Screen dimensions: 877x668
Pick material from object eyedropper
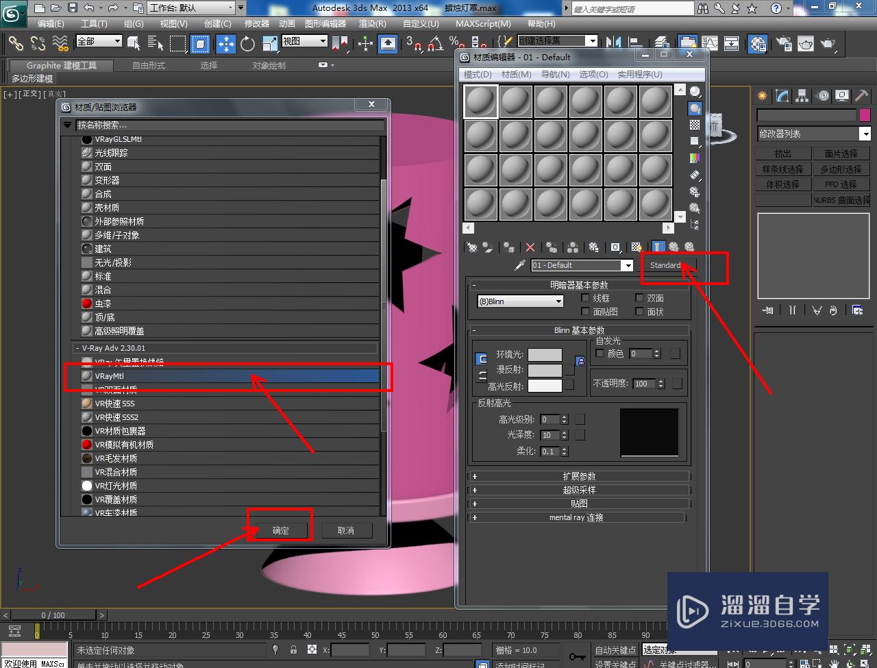click(520, 265)
